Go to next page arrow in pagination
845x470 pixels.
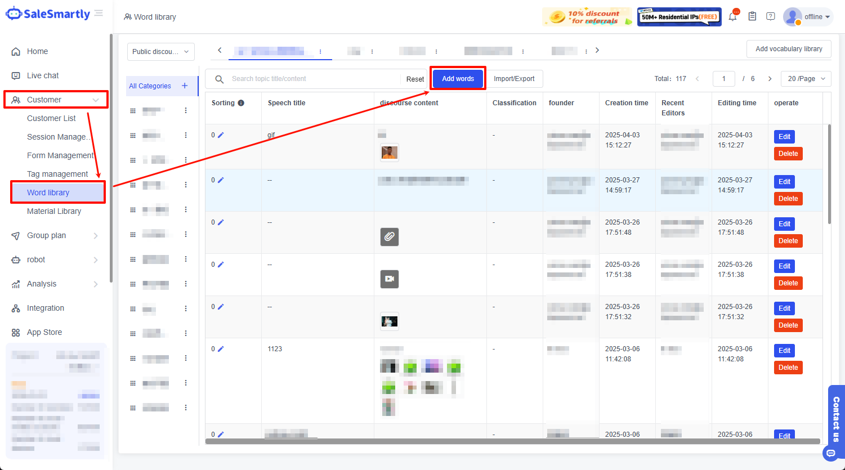[x=770, y=79]
